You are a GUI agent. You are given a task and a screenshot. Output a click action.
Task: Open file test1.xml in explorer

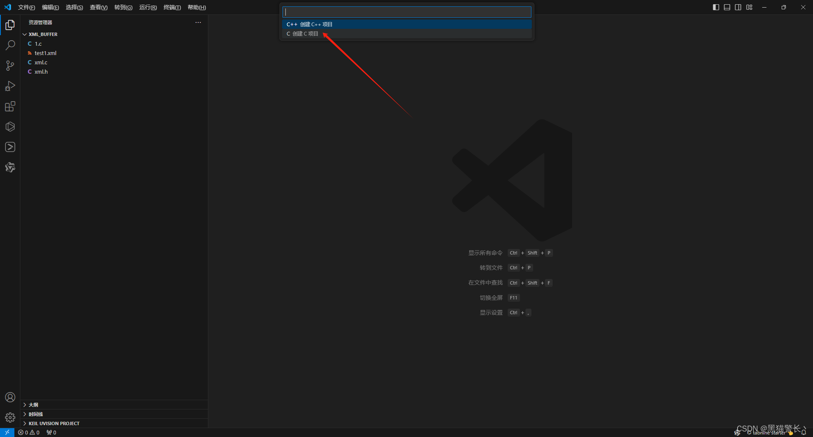pos(114,53)
